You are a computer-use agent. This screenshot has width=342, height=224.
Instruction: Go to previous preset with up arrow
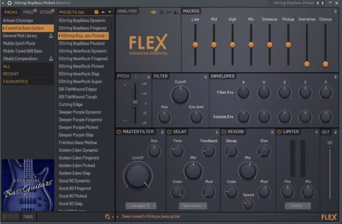click(103, 12)
